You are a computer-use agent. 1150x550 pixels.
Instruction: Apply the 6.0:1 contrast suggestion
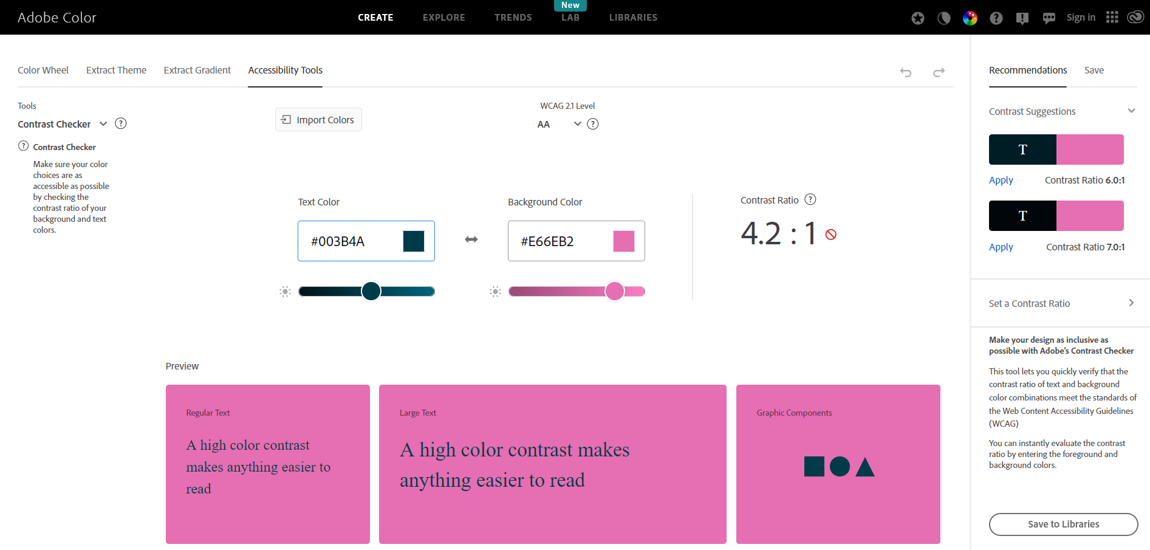point(1001,180)
